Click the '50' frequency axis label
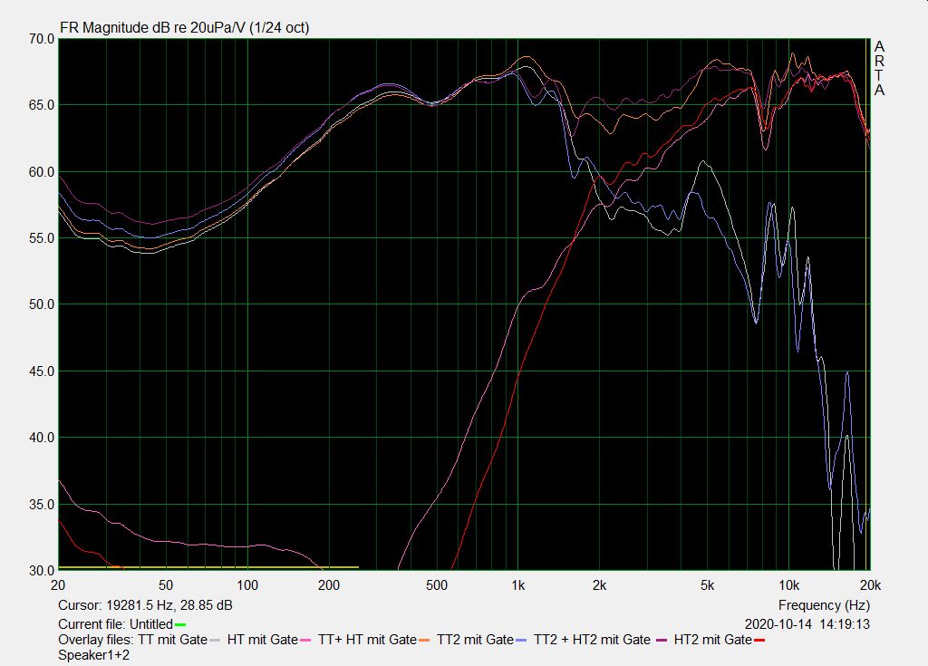The width and height of the screenshot is (928, 666). (166, 585)
